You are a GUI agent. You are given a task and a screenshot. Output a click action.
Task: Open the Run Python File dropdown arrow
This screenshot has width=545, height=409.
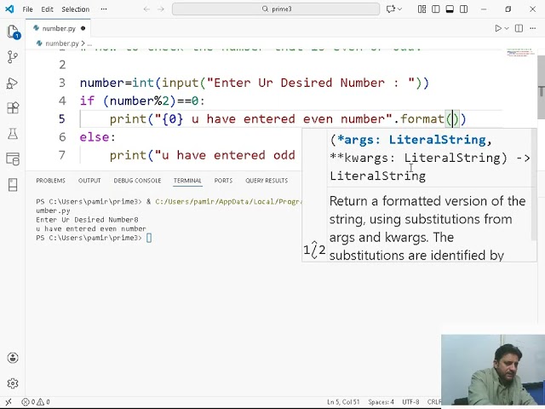507,28
